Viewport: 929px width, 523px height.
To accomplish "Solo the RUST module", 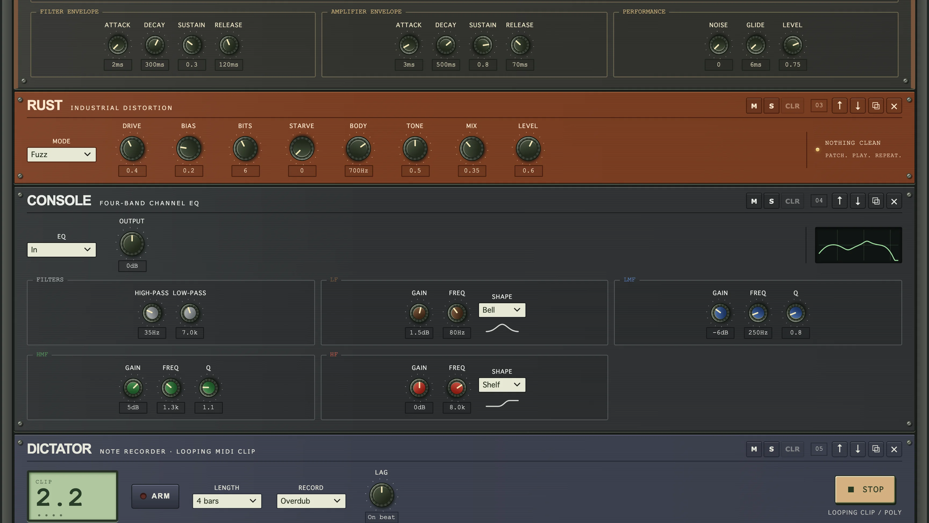I will tap(771, 106).
